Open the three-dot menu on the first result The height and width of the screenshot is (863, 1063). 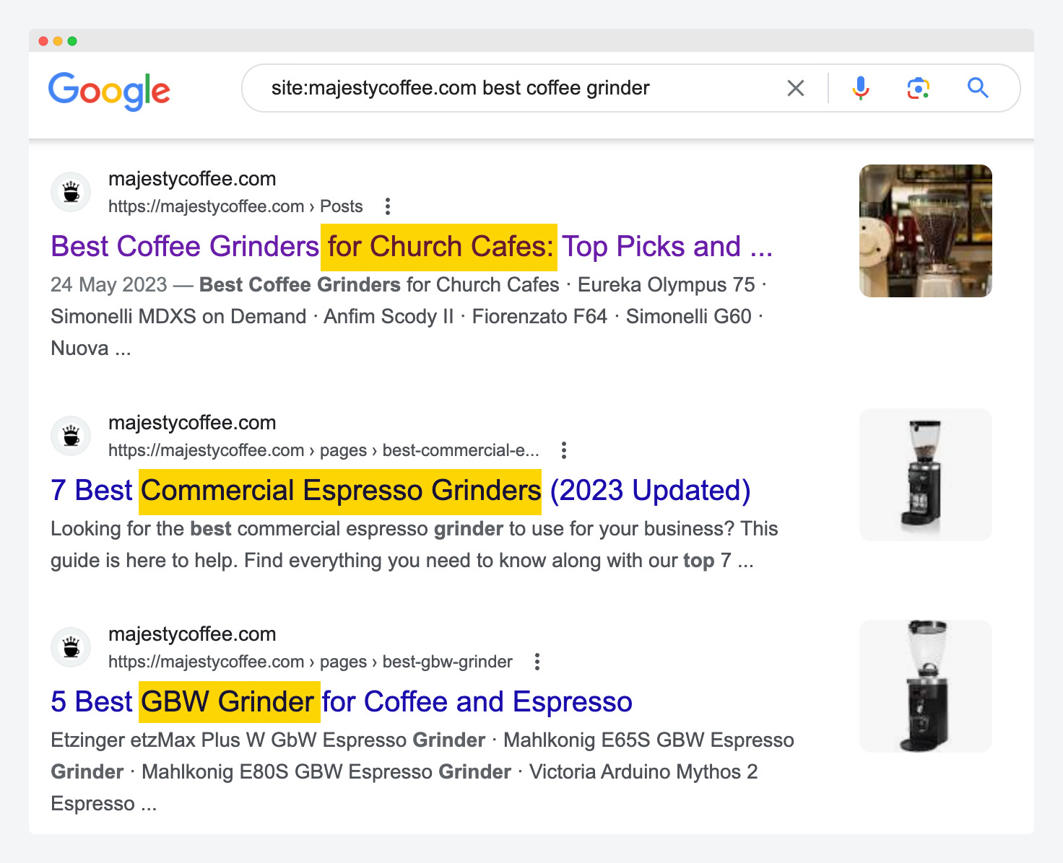(x=388, y=206)
